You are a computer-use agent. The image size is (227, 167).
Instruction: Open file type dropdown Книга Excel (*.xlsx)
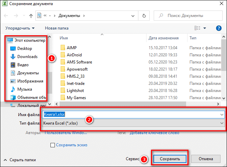point(133,123)
